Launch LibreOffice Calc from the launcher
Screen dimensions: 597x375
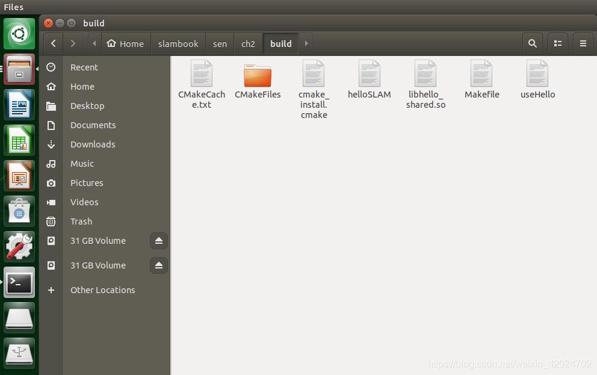coord(19,140)
